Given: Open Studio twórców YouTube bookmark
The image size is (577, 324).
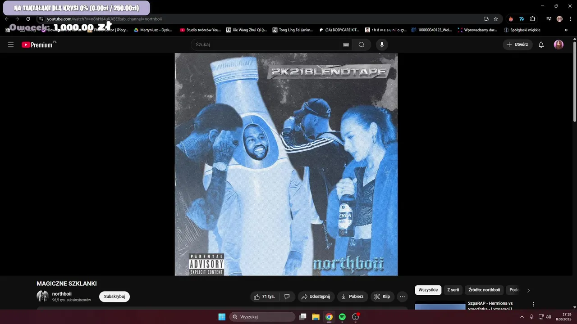Looking at the screenshot, I should coord(201,30).
